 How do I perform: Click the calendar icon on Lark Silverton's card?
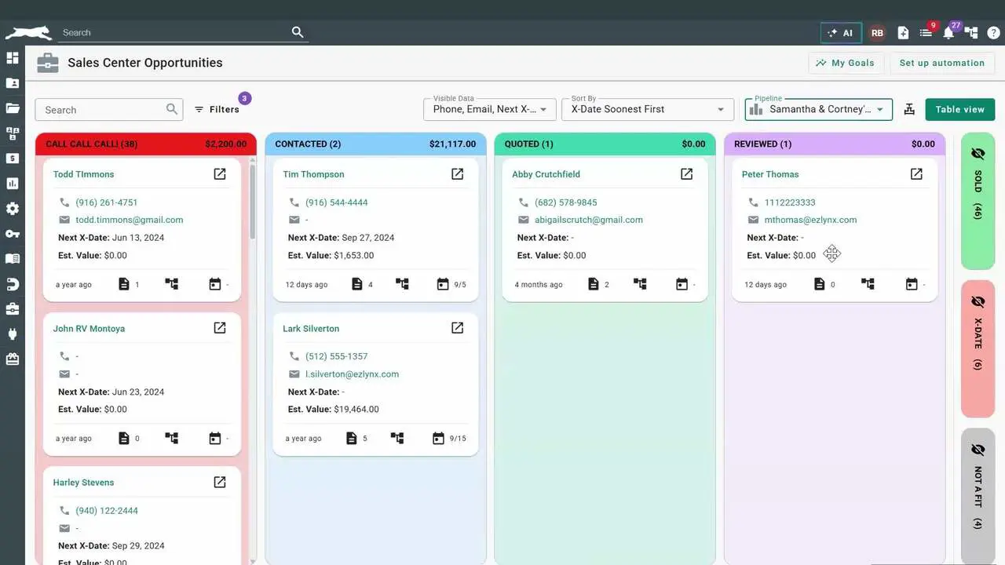(439, 438)
